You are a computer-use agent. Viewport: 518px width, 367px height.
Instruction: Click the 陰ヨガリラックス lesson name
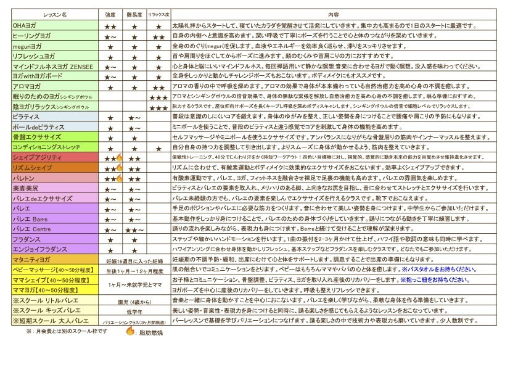click(x=51, y=107)
